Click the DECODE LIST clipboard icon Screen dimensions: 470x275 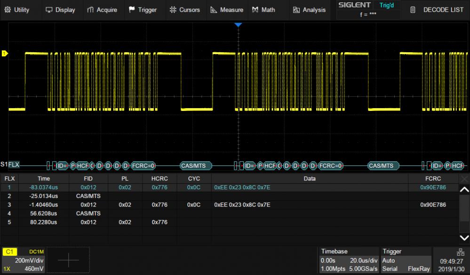[x=412, y=9]
